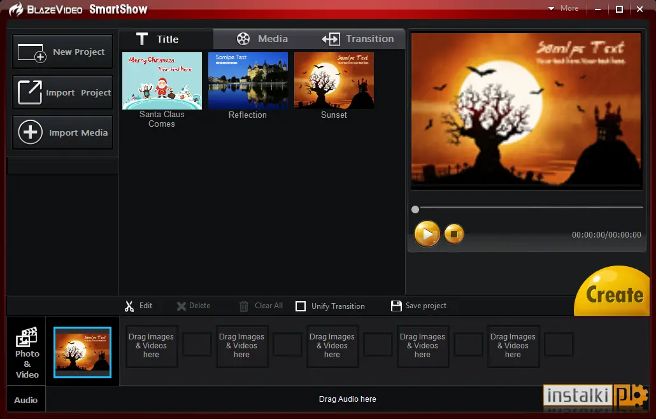Choose the Sunset title template
The image size is (656, 419).
[x=334, y=81]
